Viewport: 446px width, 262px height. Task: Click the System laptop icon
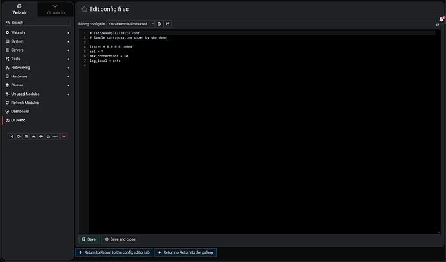pyautogui.click(x=7, y=41)
